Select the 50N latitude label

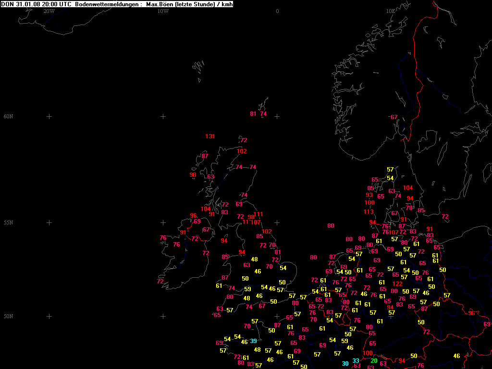click(8, 317)
